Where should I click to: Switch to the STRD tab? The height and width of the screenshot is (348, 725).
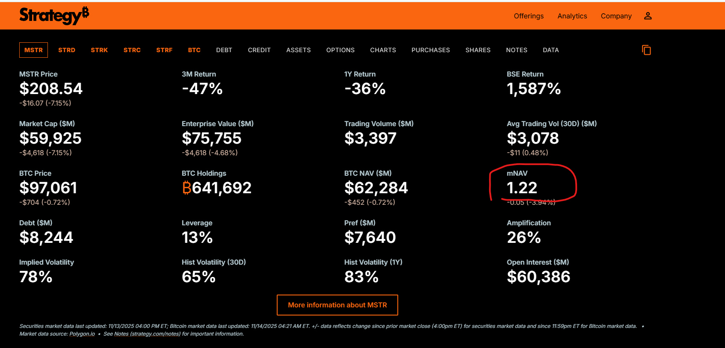tap(67, 50)
